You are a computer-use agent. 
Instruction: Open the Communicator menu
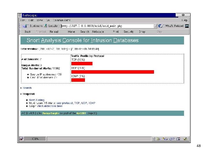pyautogui.click(x=62, y=20)
